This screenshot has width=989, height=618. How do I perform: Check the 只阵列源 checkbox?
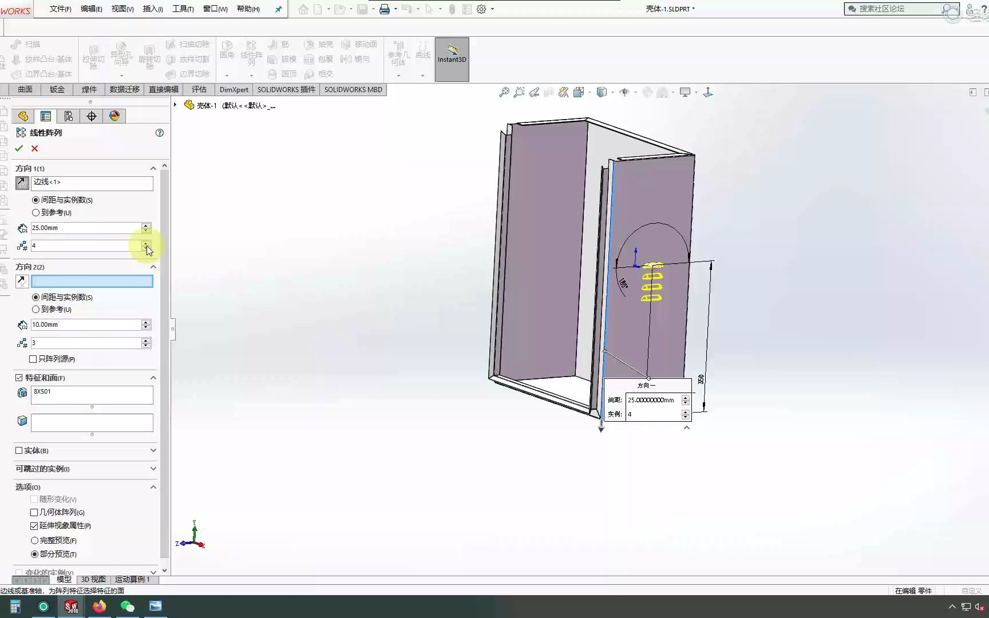coord(33,359)
